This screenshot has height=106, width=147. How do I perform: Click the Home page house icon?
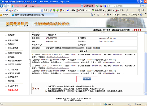(92, 15)
